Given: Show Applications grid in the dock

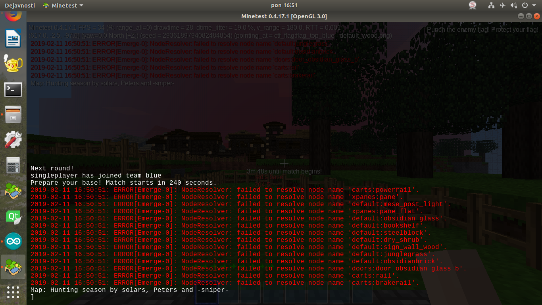Looking at the screenshot, I should point(13,292).
